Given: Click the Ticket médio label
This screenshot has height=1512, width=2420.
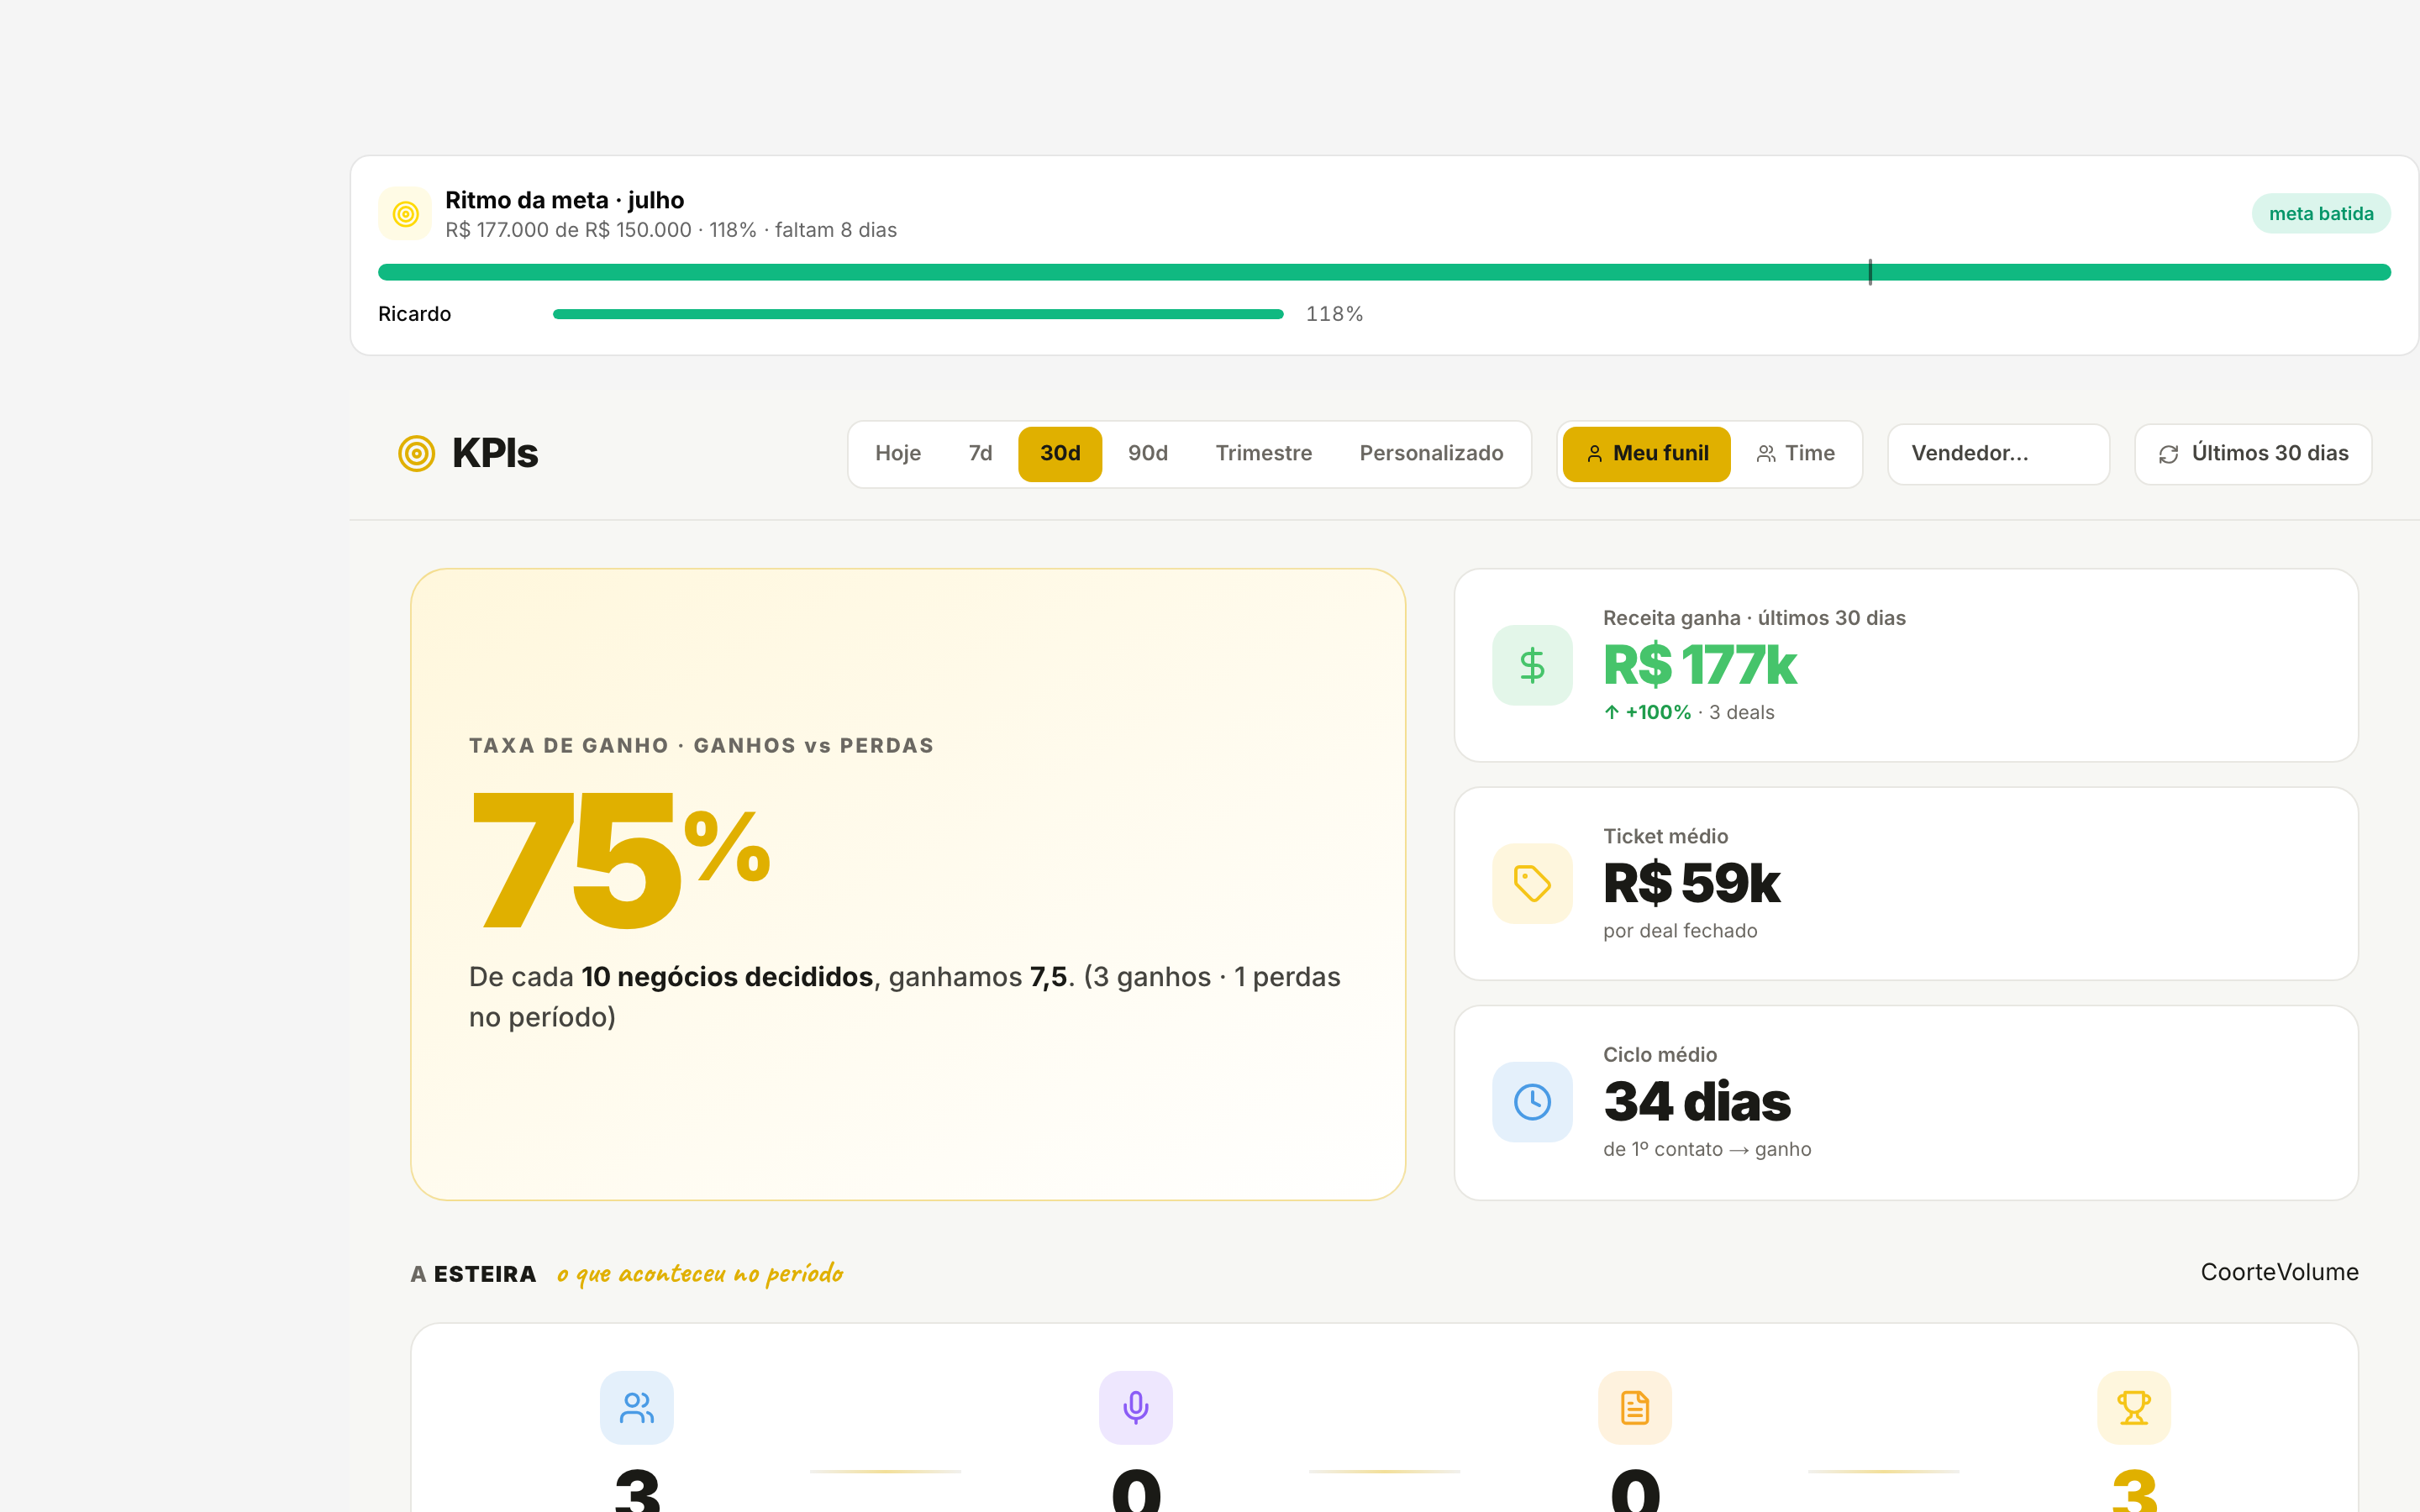Looking at the screenshot, I should 1665,837.
